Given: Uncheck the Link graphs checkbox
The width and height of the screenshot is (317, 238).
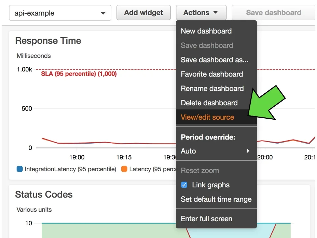Looking at the screenshot, I should coord(184,185).
